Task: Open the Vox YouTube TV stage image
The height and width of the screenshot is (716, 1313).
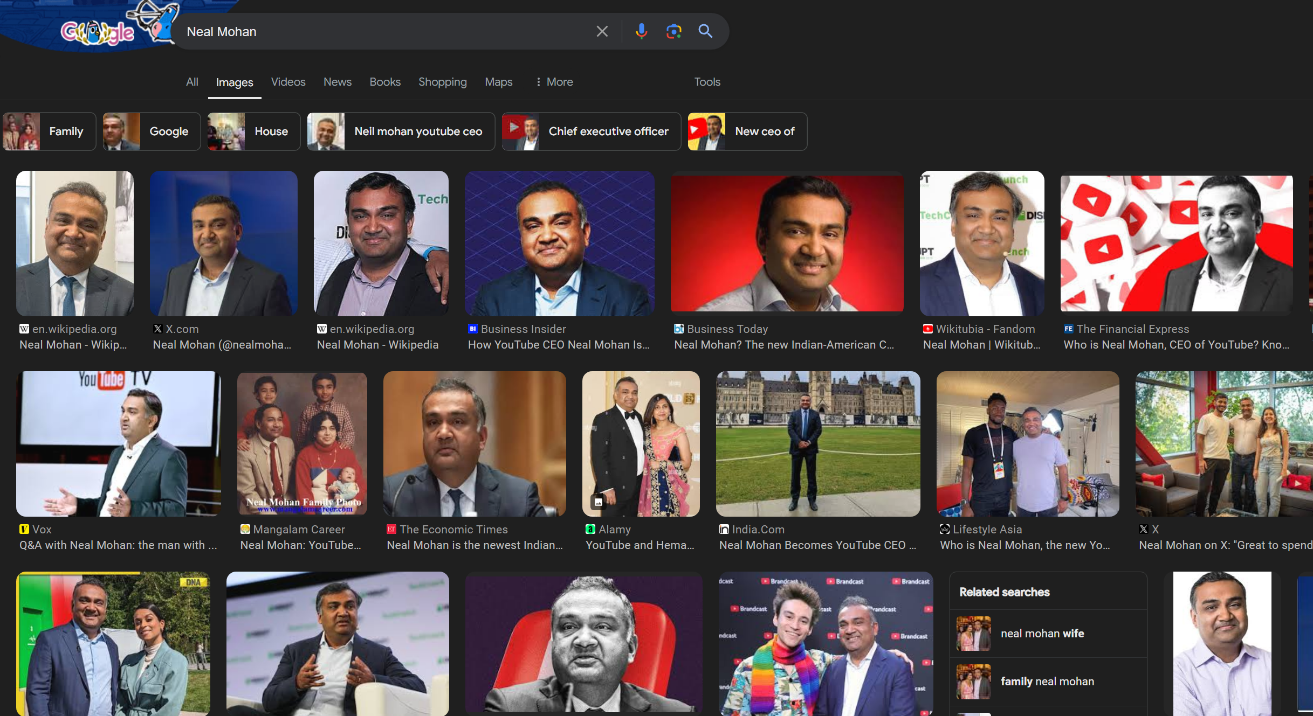Action: [x=119, y=444]
